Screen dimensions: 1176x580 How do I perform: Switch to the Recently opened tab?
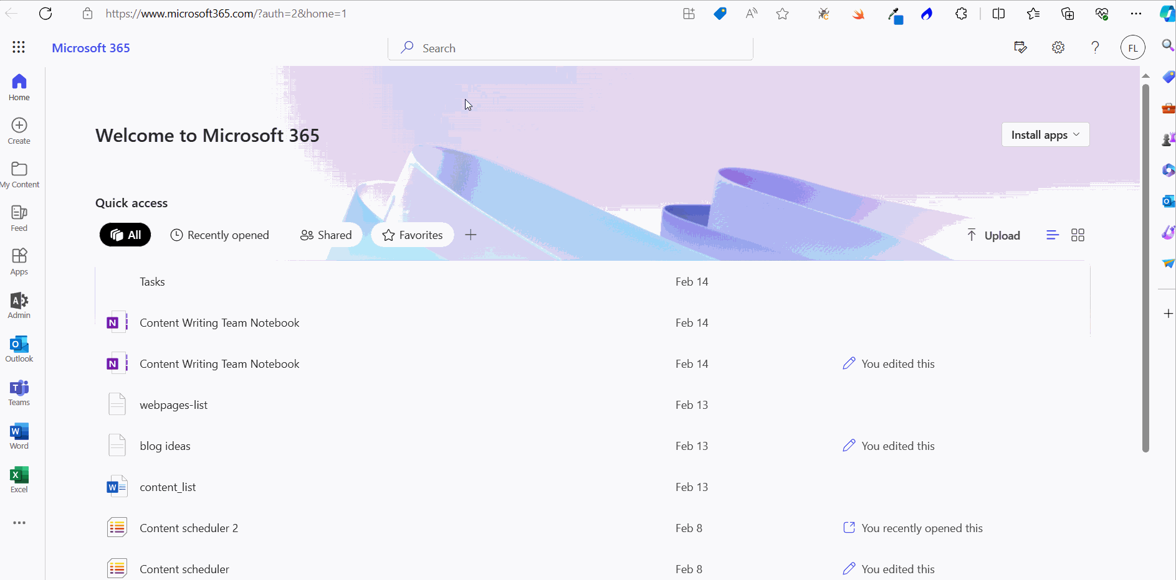pos(219,235)
